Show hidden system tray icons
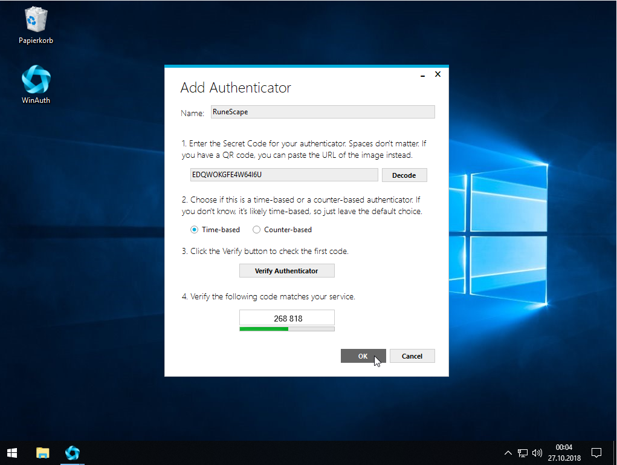The image size is (617, 465). (508, 452)
